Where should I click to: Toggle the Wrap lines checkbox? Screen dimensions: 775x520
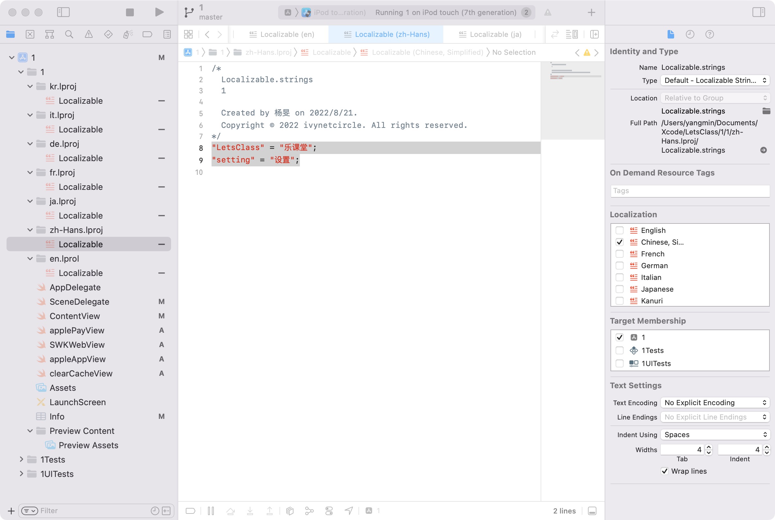click(x=665, y=471)
